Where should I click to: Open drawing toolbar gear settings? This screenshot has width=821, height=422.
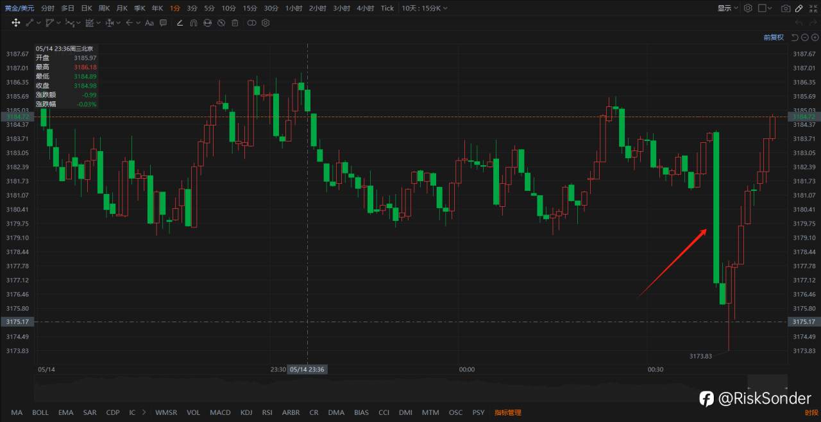point(265,22)
